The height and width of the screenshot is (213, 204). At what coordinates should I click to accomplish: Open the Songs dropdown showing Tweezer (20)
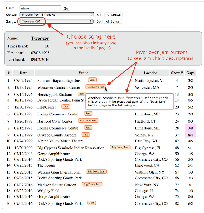pos(57,21)
